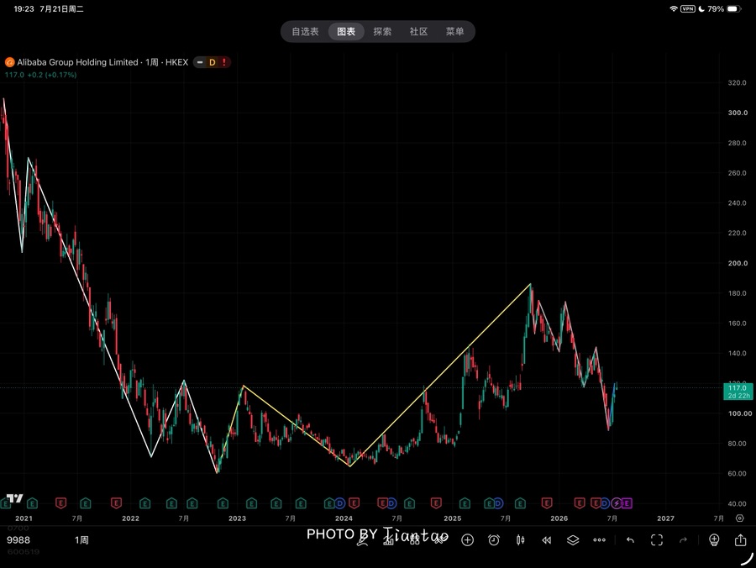Image resolution: width=756 pixels, height=568 pixels.
Task: Tap the red E earnings marker left of 2022
Action: pyautogui.click(x=116, y=503)
